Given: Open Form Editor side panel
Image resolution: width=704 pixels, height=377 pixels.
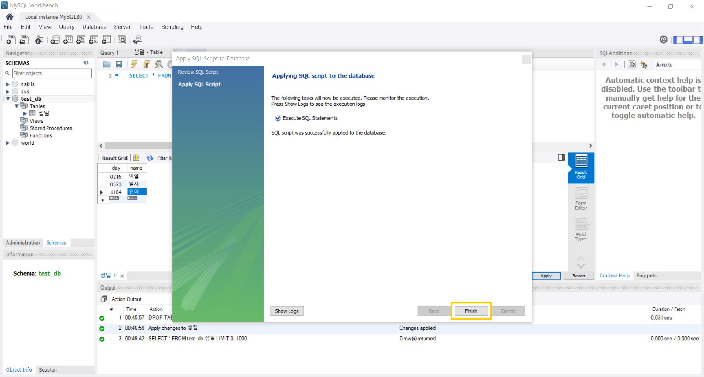Looking at the screenshot, I should point(581,199).
